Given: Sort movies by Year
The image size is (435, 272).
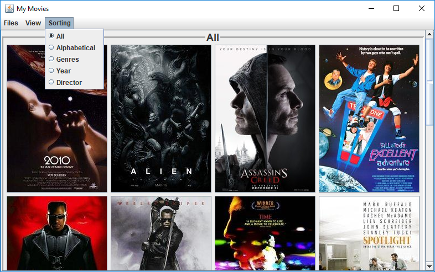Looking at the screenshot, I should (x=74, y=71).
